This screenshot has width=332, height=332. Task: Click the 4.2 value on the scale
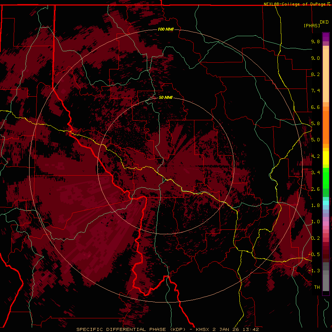pos(315,156)
